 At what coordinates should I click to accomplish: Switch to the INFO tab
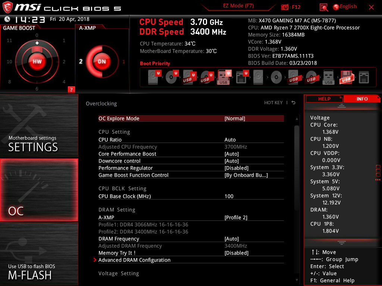tap(362, 99)
